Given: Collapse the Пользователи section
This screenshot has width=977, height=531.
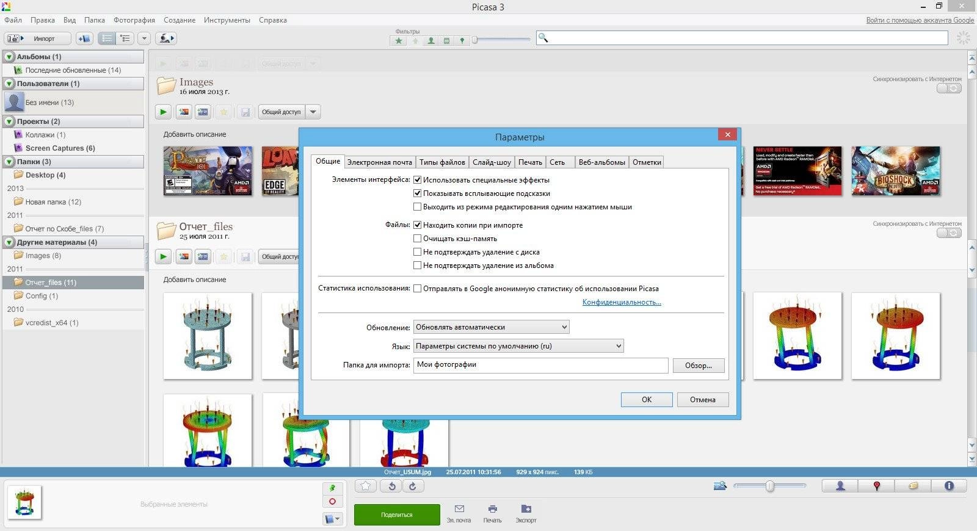Looking at the screenshot, I should [x=9, y=84].
